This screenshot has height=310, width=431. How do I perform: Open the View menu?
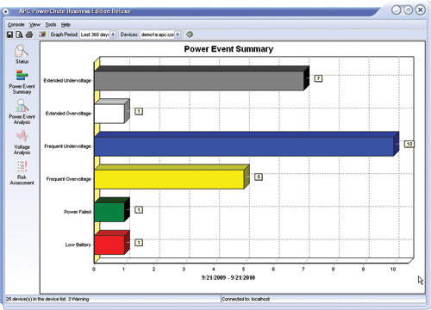click(34, 25)
